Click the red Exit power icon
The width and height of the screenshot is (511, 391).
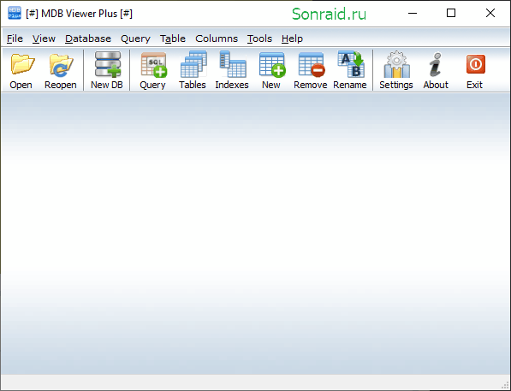pyautogui.click(x=475, y=64)
